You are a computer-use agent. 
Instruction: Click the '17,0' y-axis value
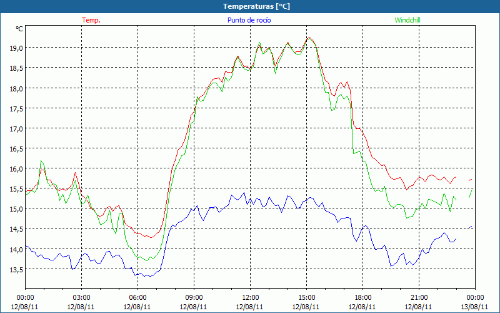click(x=17, y=129)
